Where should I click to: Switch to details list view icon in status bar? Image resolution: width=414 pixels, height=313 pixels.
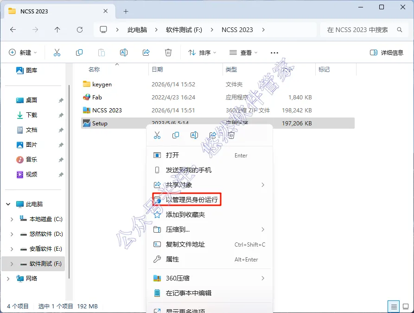point(394,306)
